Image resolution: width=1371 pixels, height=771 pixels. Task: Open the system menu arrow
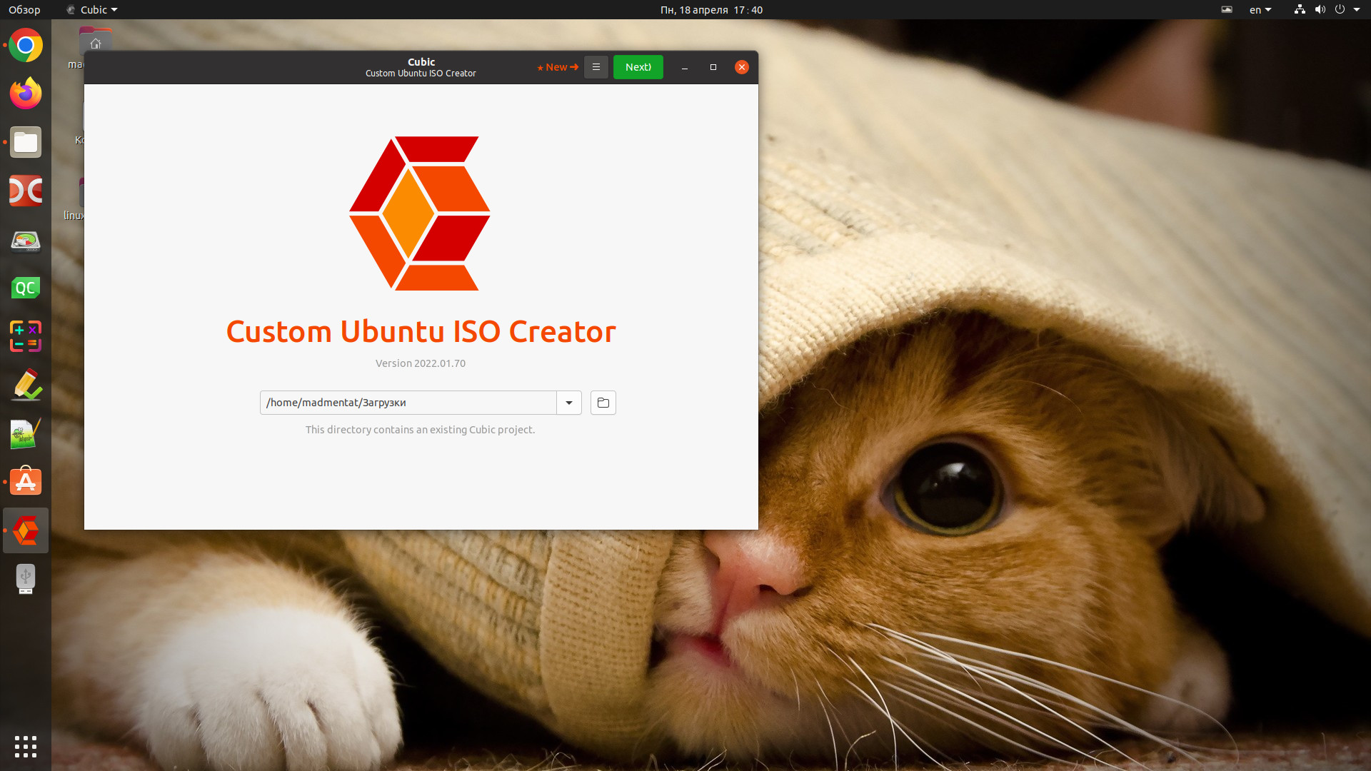click(x=1357, y=10)
